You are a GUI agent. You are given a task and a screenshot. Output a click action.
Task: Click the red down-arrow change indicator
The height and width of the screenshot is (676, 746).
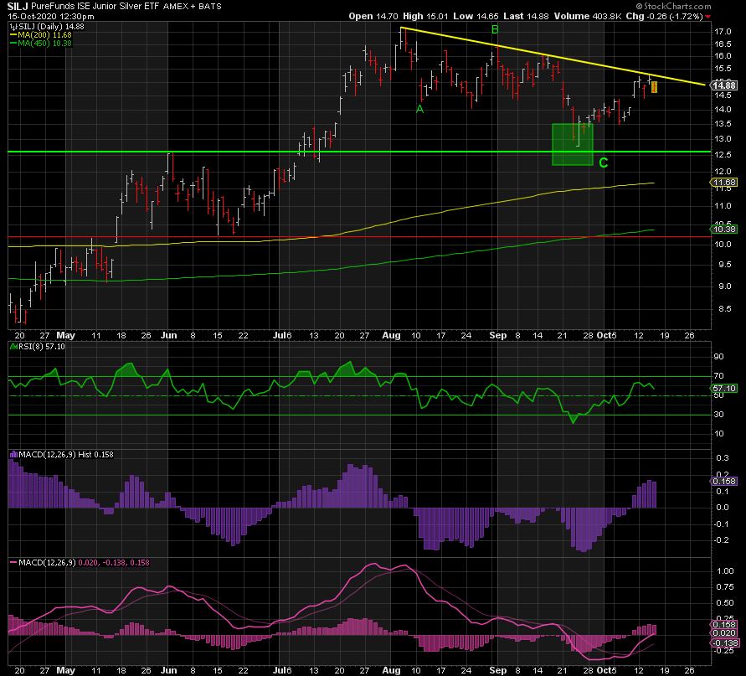tap(708, 17)
